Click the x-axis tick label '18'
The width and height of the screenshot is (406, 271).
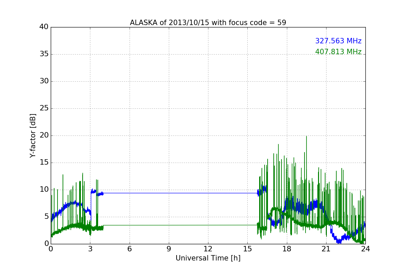point(287,249)
